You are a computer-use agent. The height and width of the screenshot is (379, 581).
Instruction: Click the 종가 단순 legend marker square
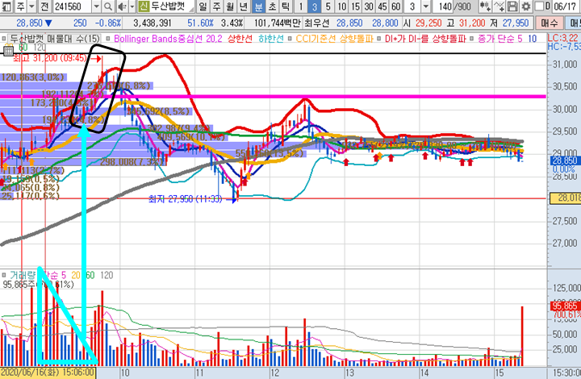pos(472,39)
